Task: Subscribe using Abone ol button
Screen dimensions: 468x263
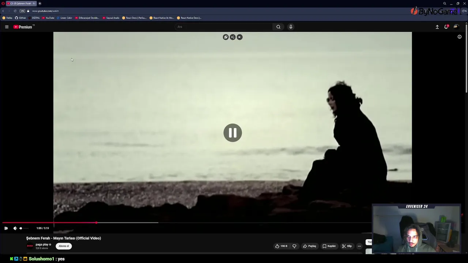Action: 64,246
